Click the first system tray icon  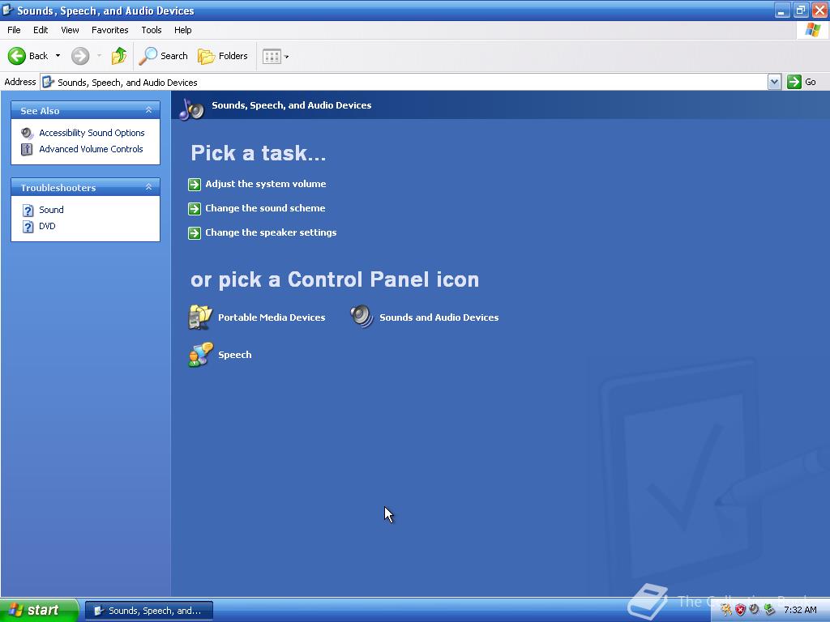(x=725, y=610)
